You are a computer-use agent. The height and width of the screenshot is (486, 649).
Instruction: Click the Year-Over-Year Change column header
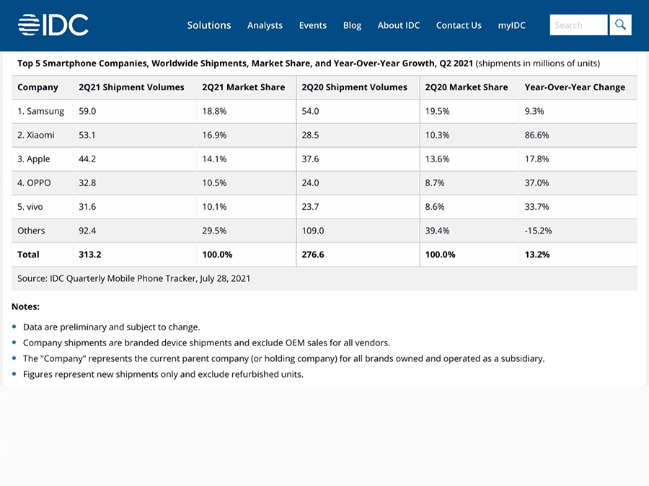pos(575,87)
